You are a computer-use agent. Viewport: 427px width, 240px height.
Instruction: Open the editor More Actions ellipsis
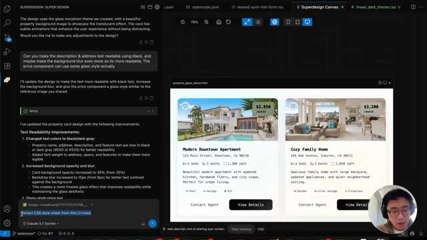click(421, 7)
